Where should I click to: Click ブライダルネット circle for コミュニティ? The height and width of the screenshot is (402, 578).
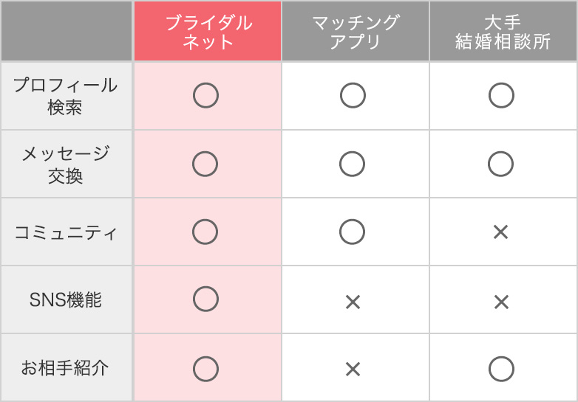tap(205, 232)
